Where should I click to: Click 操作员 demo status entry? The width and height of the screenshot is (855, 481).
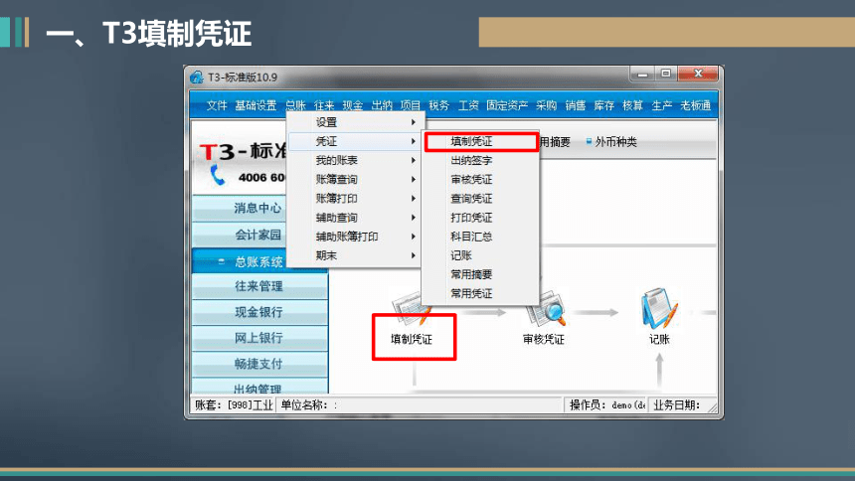click(606, 405)
